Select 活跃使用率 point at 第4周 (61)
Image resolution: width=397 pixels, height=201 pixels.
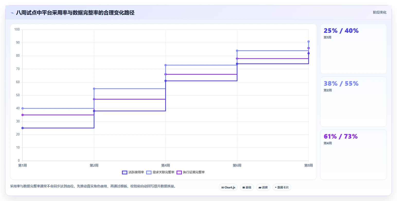coord(165,81)
